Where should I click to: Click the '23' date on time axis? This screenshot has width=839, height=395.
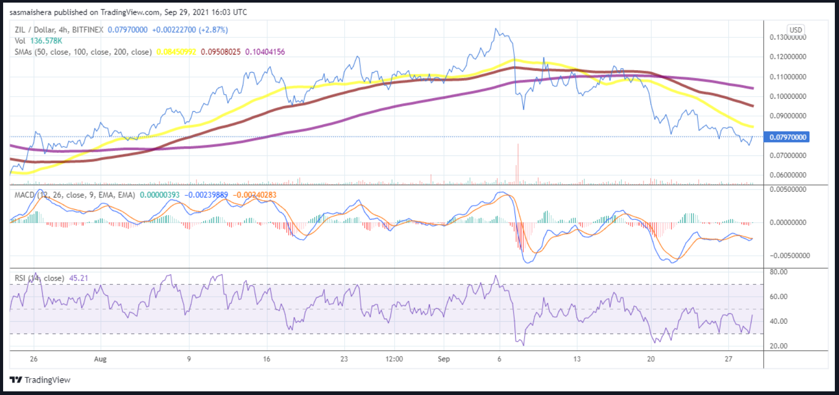pyautogui.click(x=344, y=359)
